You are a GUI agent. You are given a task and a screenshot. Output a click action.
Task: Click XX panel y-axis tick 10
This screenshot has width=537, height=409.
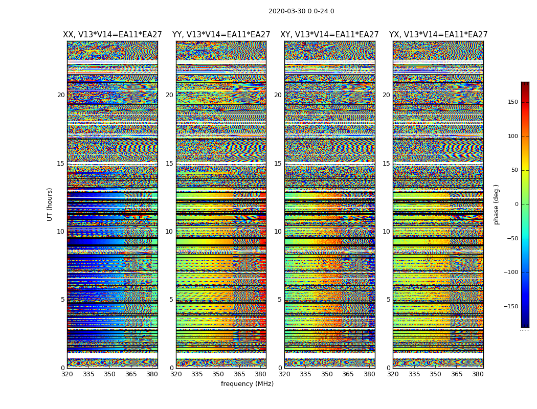[61, 232]
